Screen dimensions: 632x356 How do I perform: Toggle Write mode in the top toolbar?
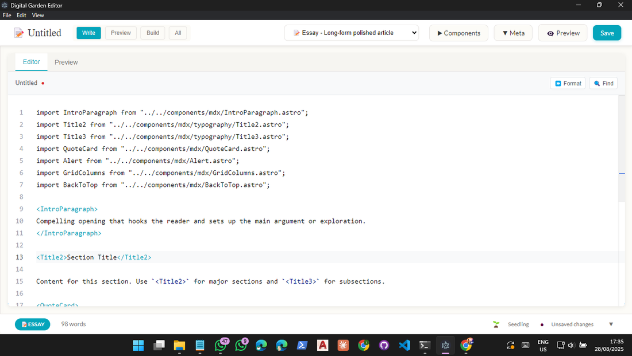tap(88, 33)
